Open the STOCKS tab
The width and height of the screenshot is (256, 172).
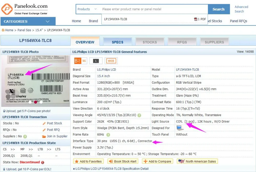[150, 42]
